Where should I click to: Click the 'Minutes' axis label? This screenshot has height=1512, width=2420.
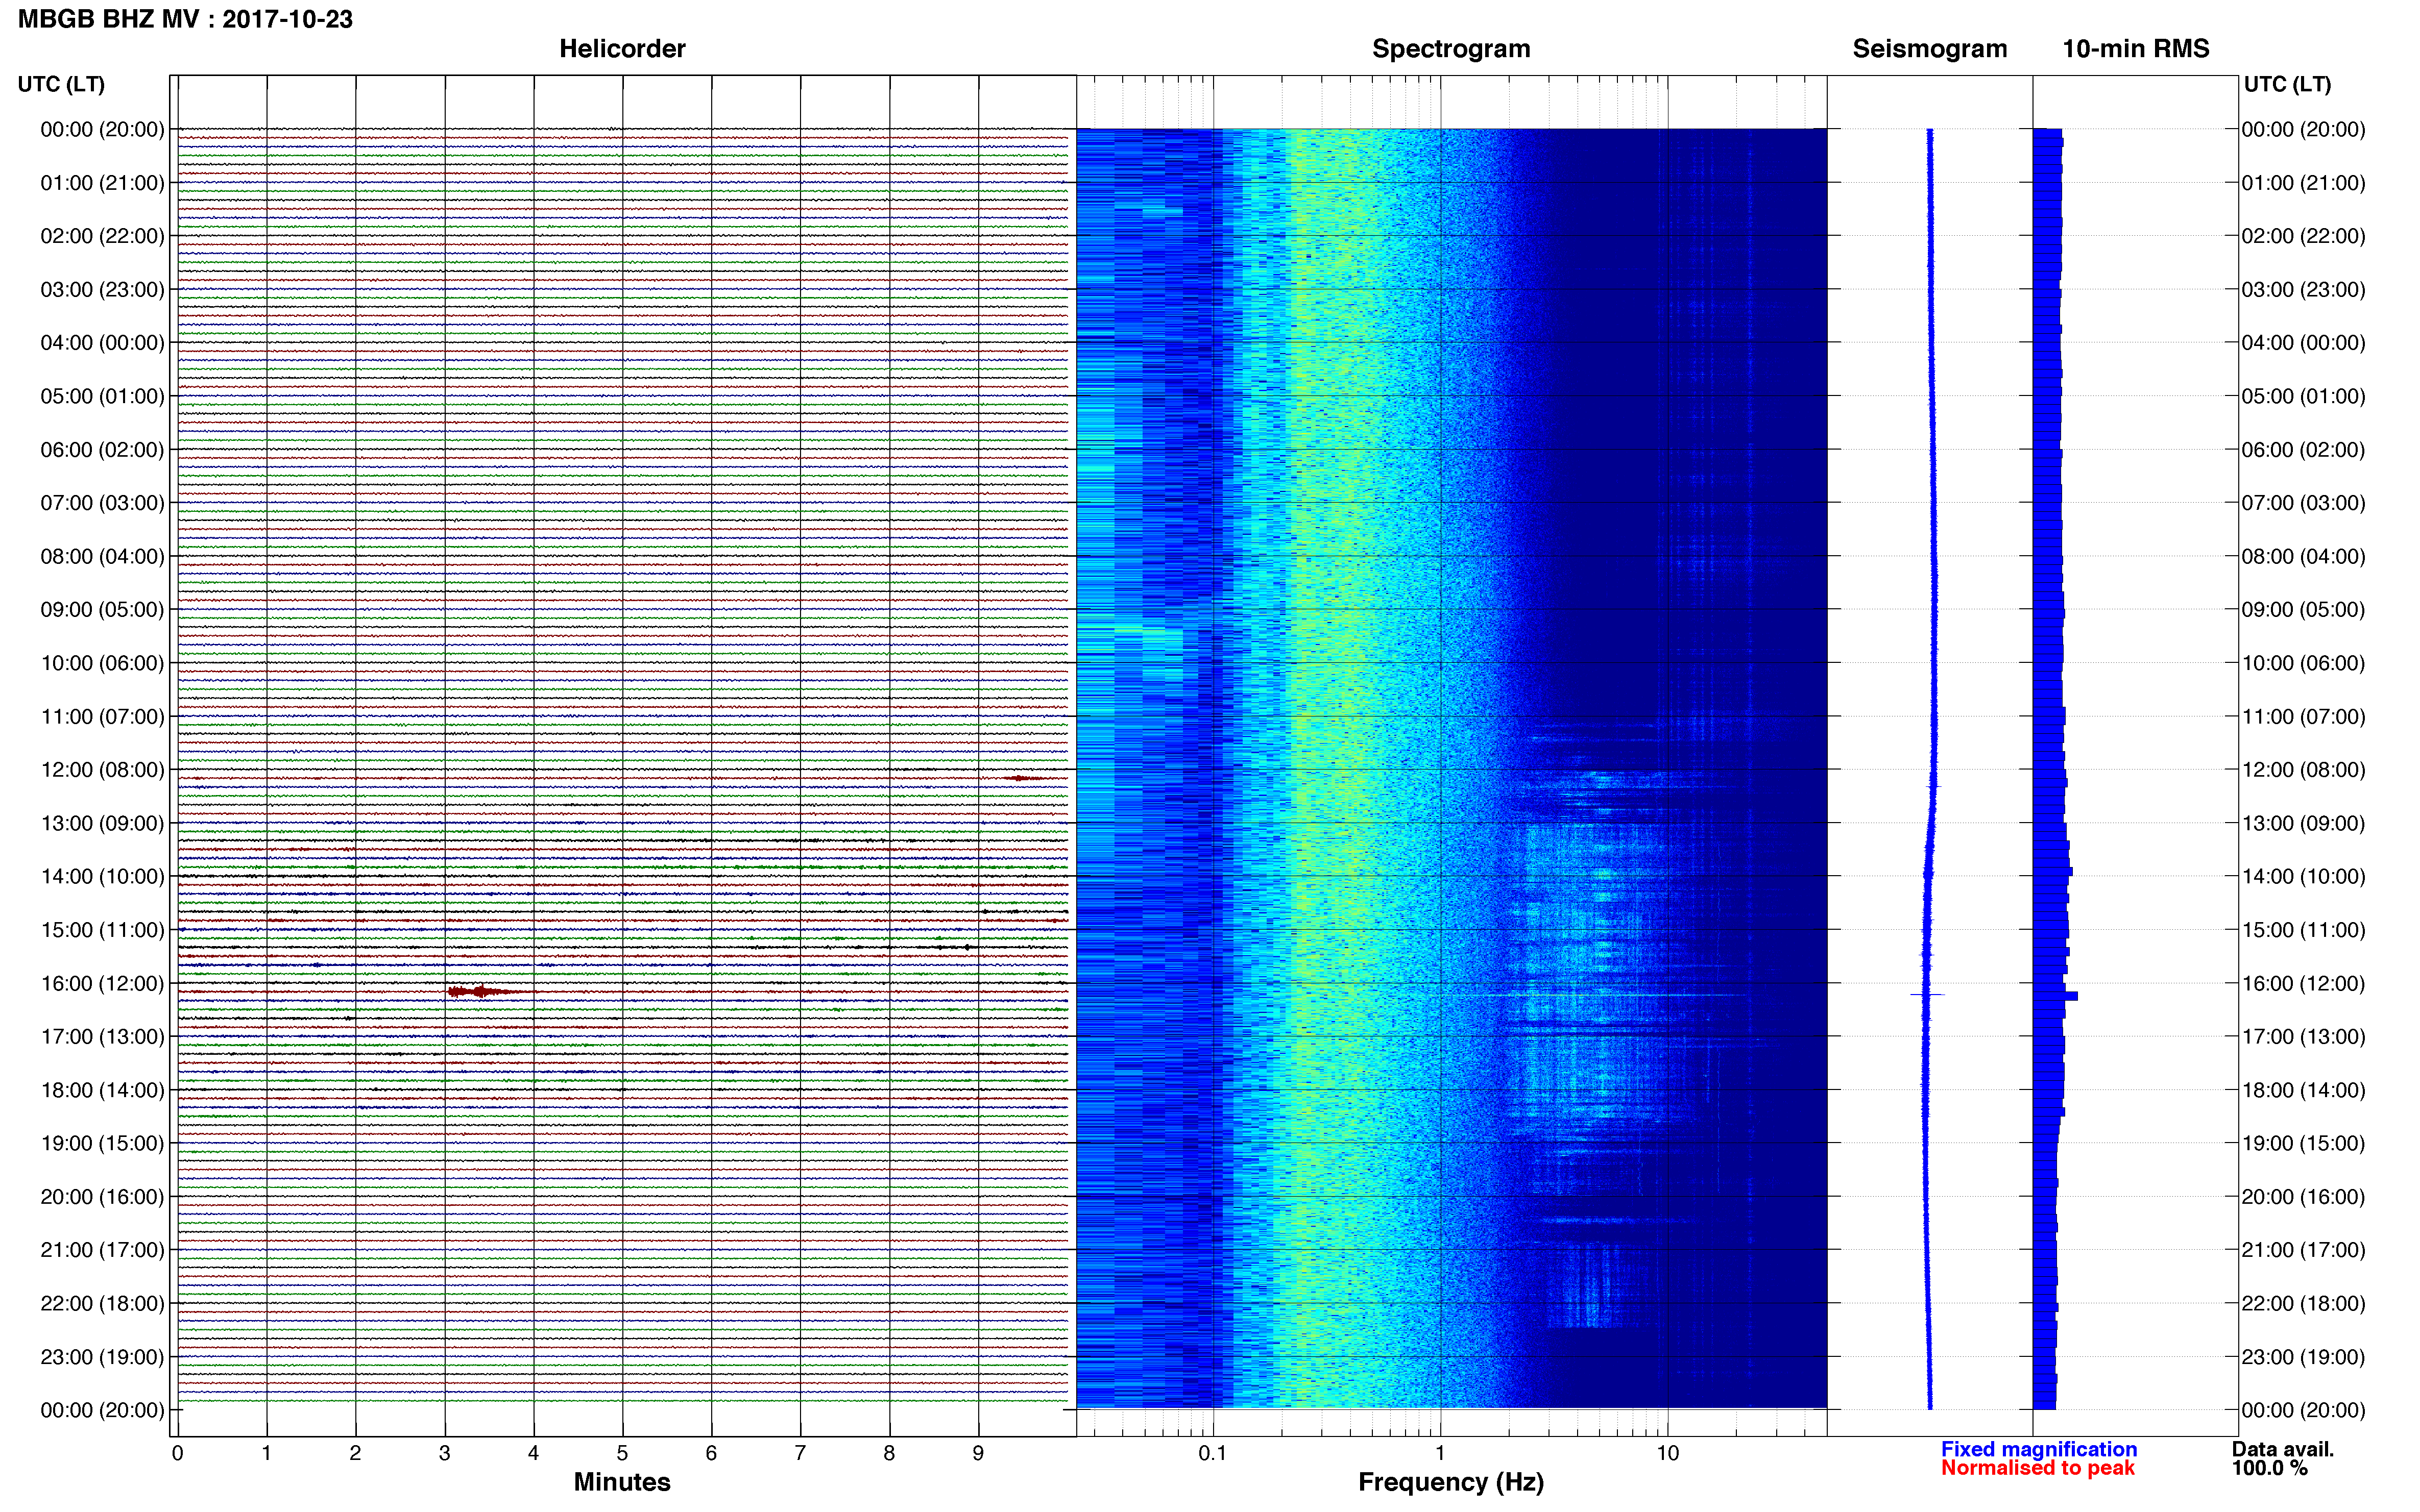tap(621, 1482)
